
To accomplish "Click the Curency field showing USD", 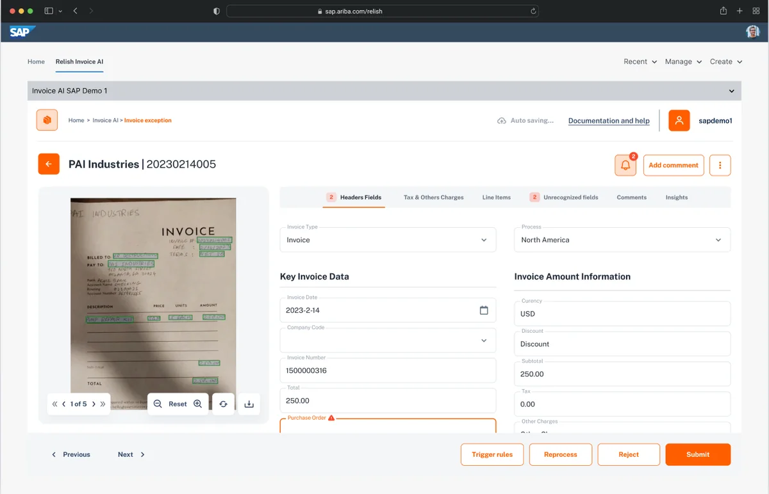I will click(622, 314).
